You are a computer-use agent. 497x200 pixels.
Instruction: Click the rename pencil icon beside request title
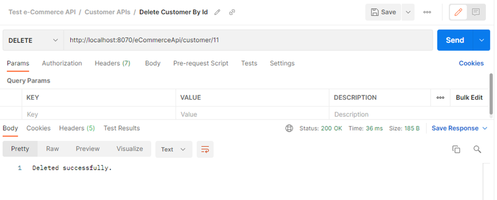pyautogui.click(x=217, y=12)
